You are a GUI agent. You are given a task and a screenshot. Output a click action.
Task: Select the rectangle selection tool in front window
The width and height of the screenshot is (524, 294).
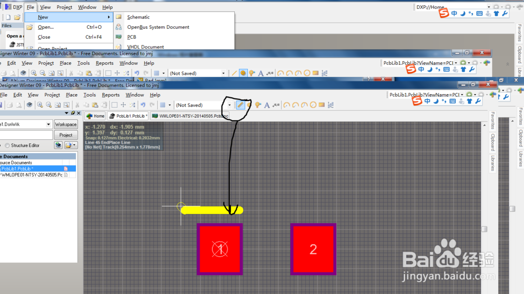coord(114,105)
